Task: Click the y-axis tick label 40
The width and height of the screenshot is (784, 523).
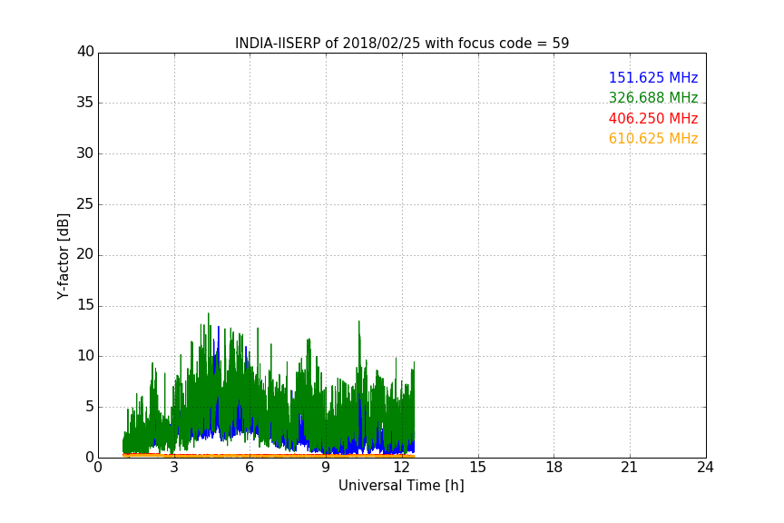Action: pos(85,52)
